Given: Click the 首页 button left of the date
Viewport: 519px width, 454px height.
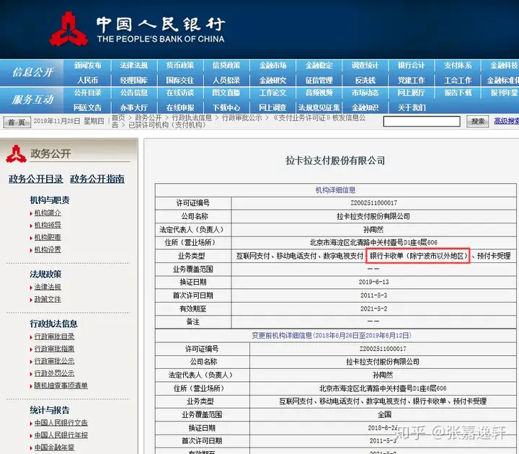Looking at the screenshot, I should pyautogui.click(x=17, y=122).
